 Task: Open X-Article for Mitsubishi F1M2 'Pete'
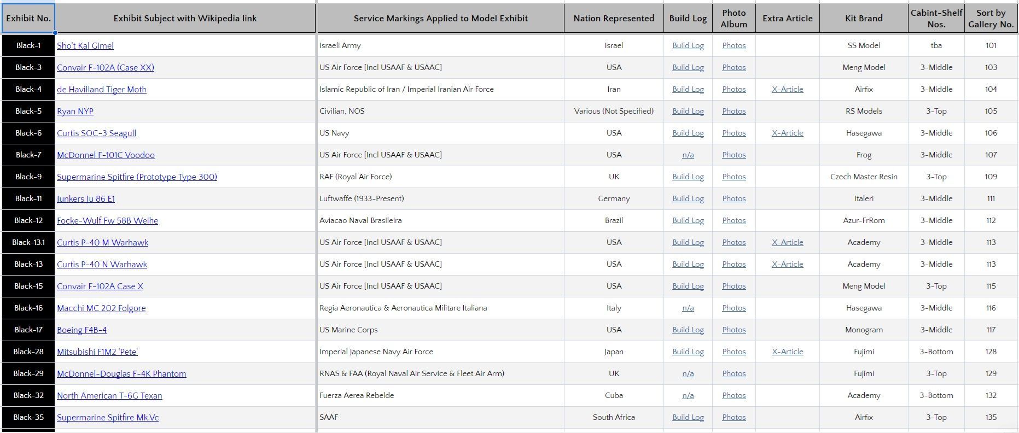(x=787, y=352)
